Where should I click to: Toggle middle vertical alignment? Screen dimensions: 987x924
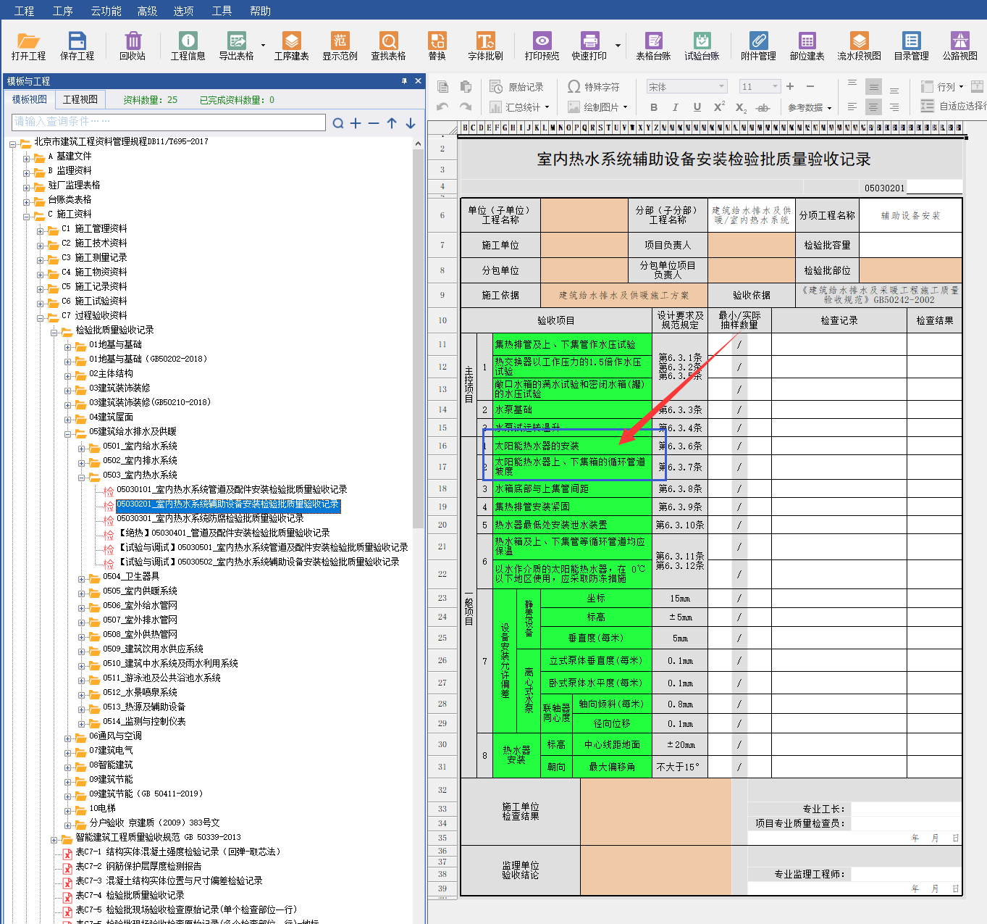(874, 88)
